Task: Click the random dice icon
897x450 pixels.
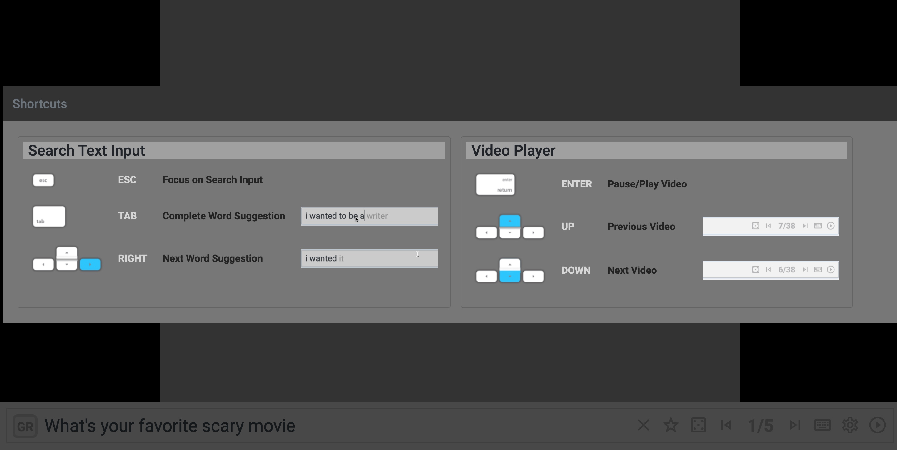Action: tap(698, 425)
